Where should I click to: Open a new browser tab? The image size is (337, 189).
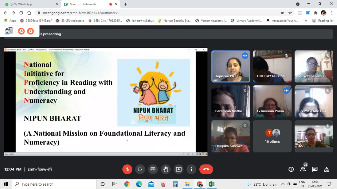point(126,4)
